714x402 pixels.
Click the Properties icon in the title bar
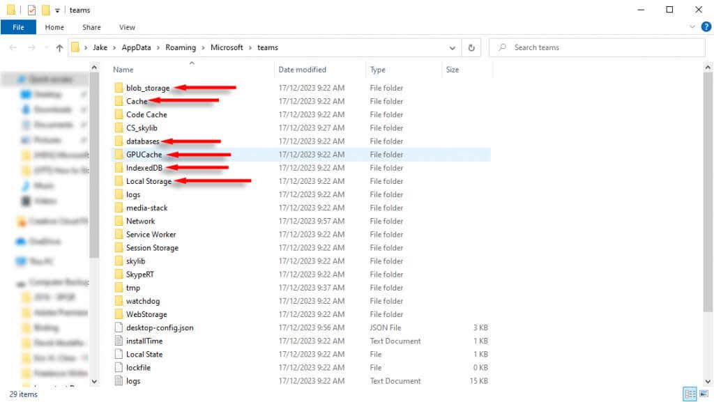(31, 10)
